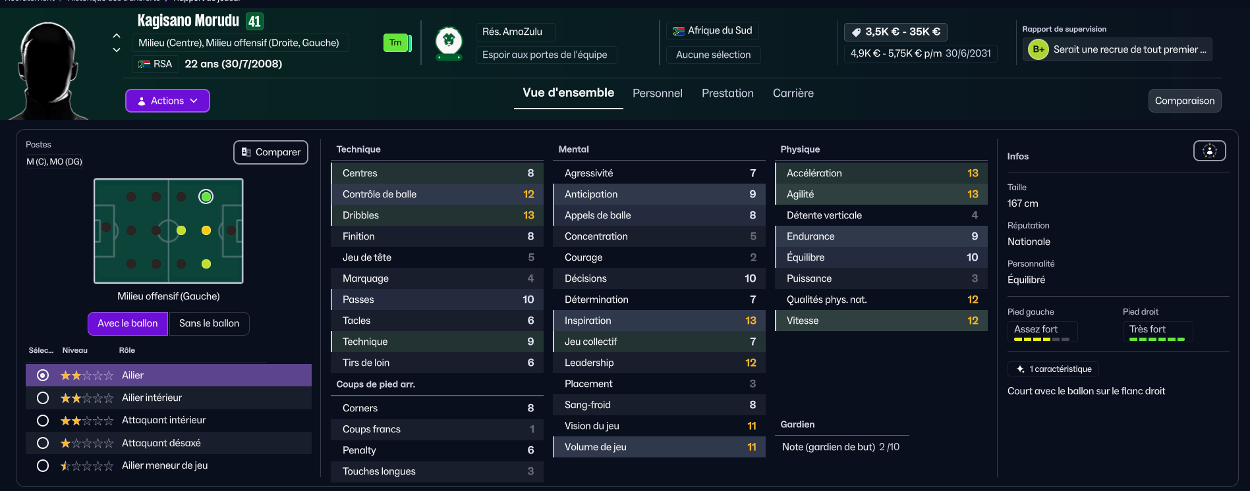Go to next player with down chevron
Image resolution: width=1250 pixels, height=491 pixels.
117,50
